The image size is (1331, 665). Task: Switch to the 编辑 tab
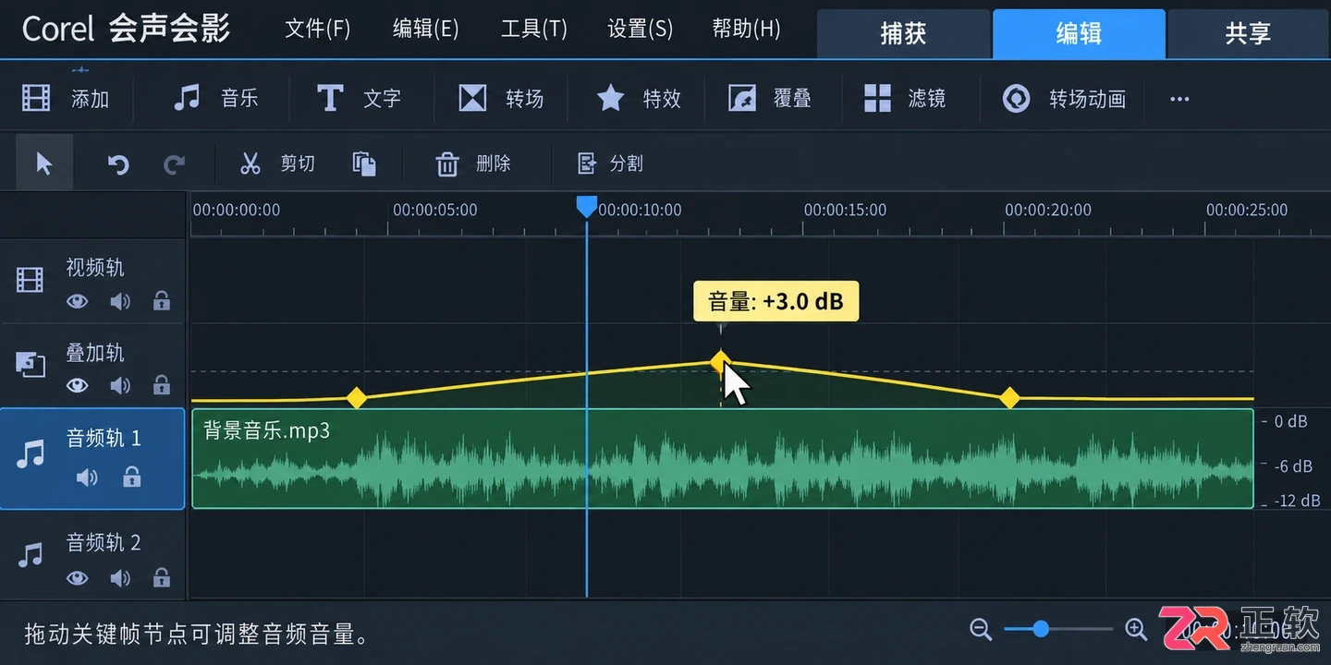tap(1079, 34)
